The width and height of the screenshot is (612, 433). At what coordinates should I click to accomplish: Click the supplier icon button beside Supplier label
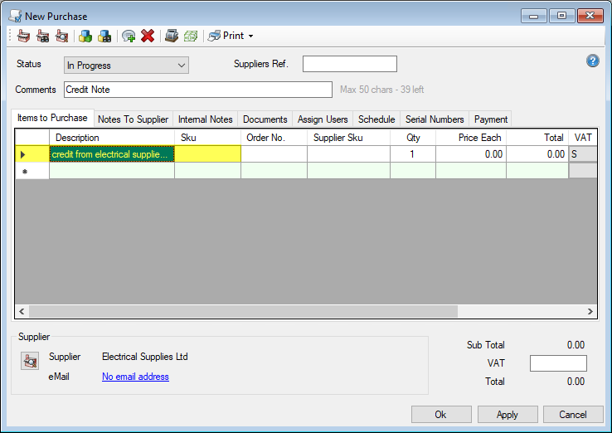[x=30, y=361]
